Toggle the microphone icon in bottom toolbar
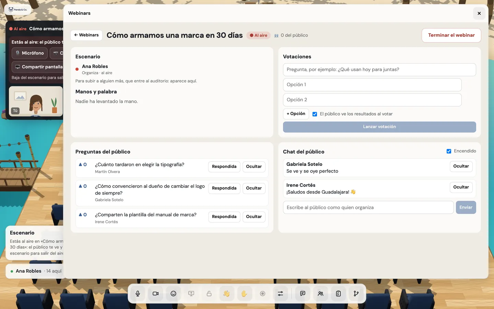 tap(138, 294)
